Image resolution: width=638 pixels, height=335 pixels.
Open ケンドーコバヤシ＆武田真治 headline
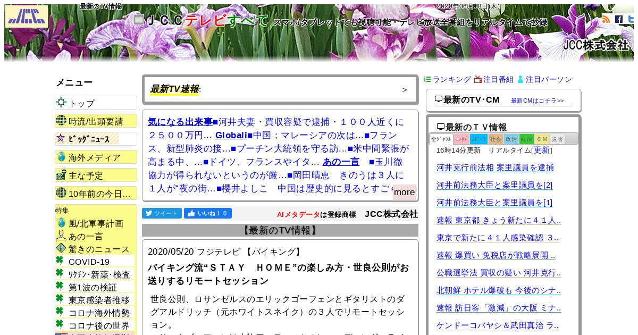498,325
